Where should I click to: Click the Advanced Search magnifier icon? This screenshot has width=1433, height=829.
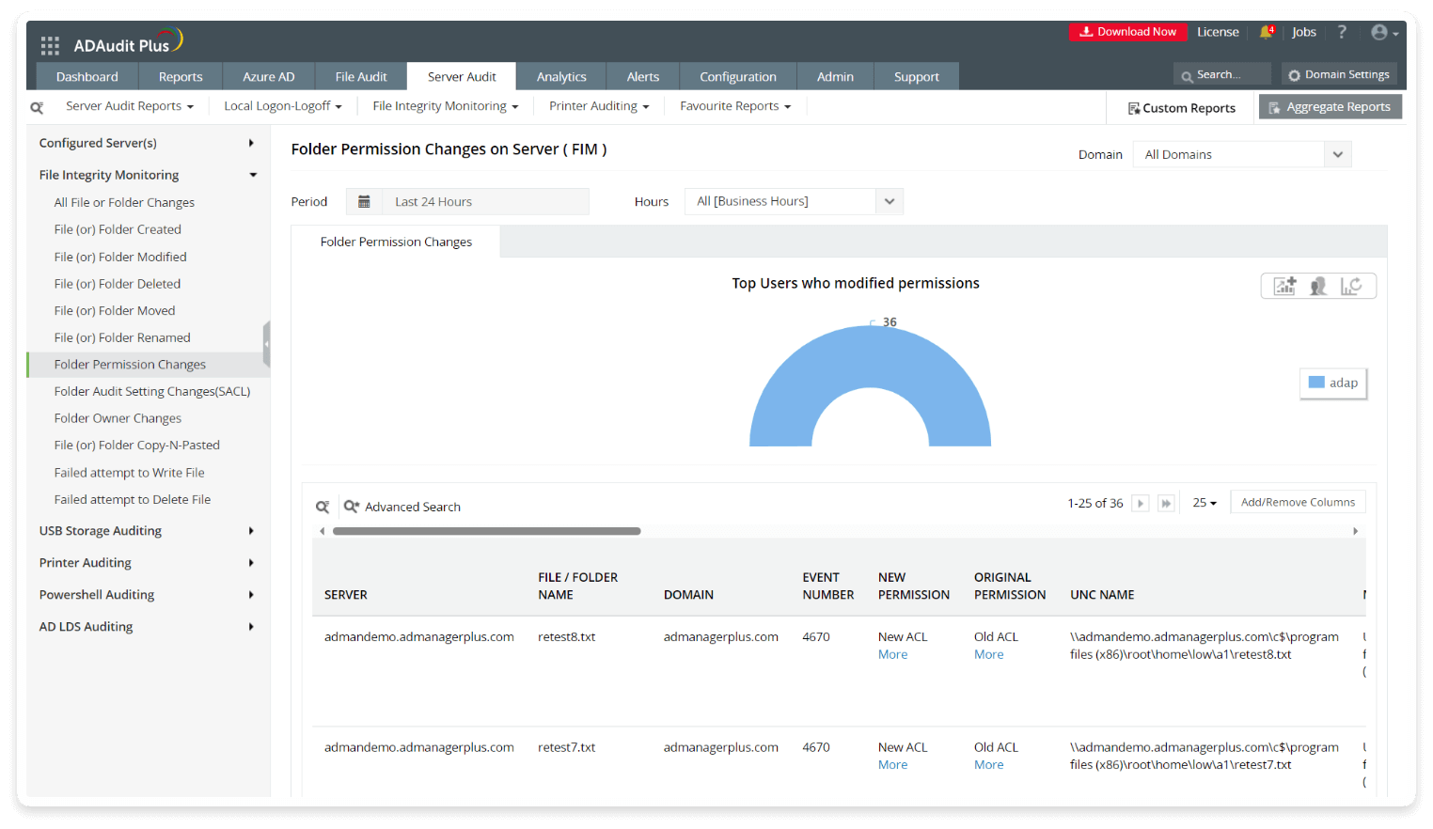(352, 507)
